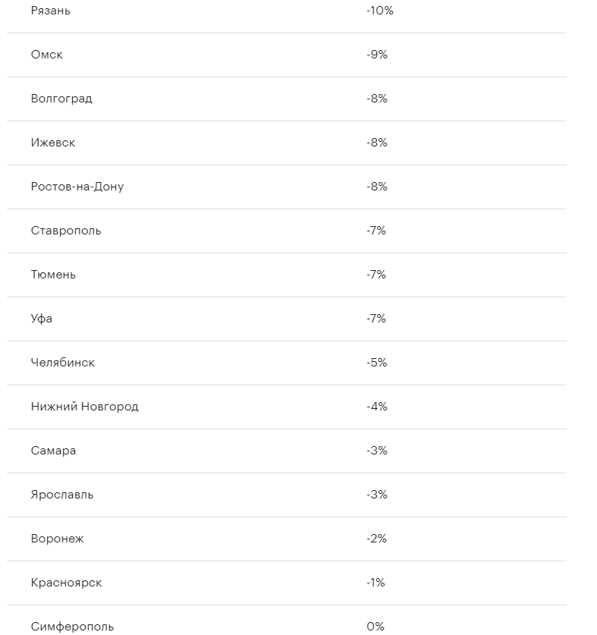Click the Челябинск city name
This screenshot has height=635, width=597.
pyautogui.click(x=63, y=363)
